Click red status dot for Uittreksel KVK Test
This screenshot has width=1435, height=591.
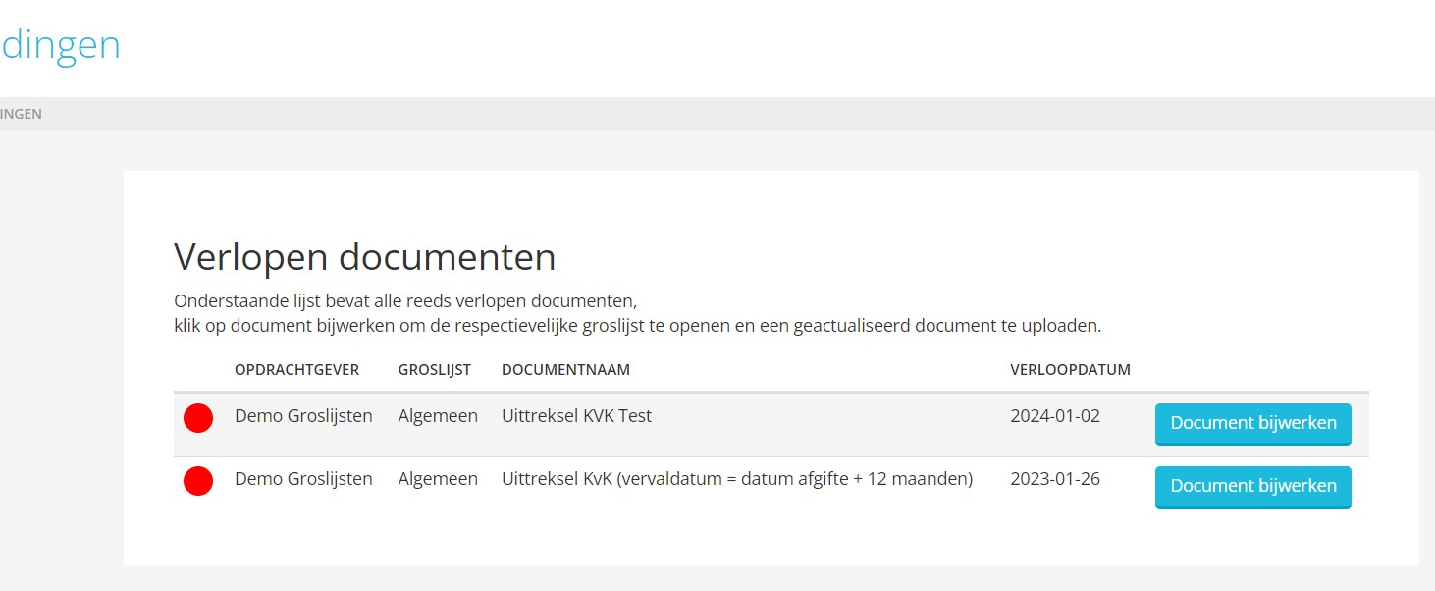pyautogui.click(x=198, y=418)
